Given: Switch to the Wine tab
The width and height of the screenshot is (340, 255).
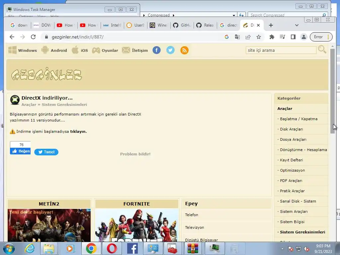Looking at the screenshot, I should 158,25.
